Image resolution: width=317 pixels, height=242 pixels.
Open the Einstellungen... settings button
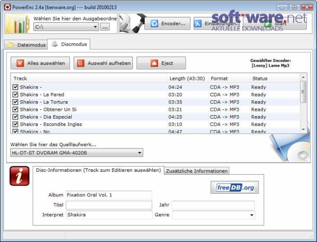click(217, 24)
